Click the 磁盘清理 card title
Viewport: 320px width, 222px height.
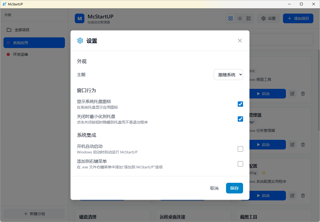tap(88, 217)
